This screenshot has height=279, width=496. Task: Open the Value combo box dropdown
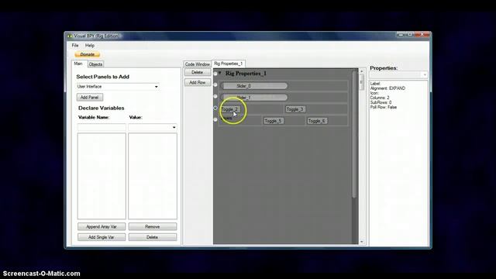click(174, 127)
